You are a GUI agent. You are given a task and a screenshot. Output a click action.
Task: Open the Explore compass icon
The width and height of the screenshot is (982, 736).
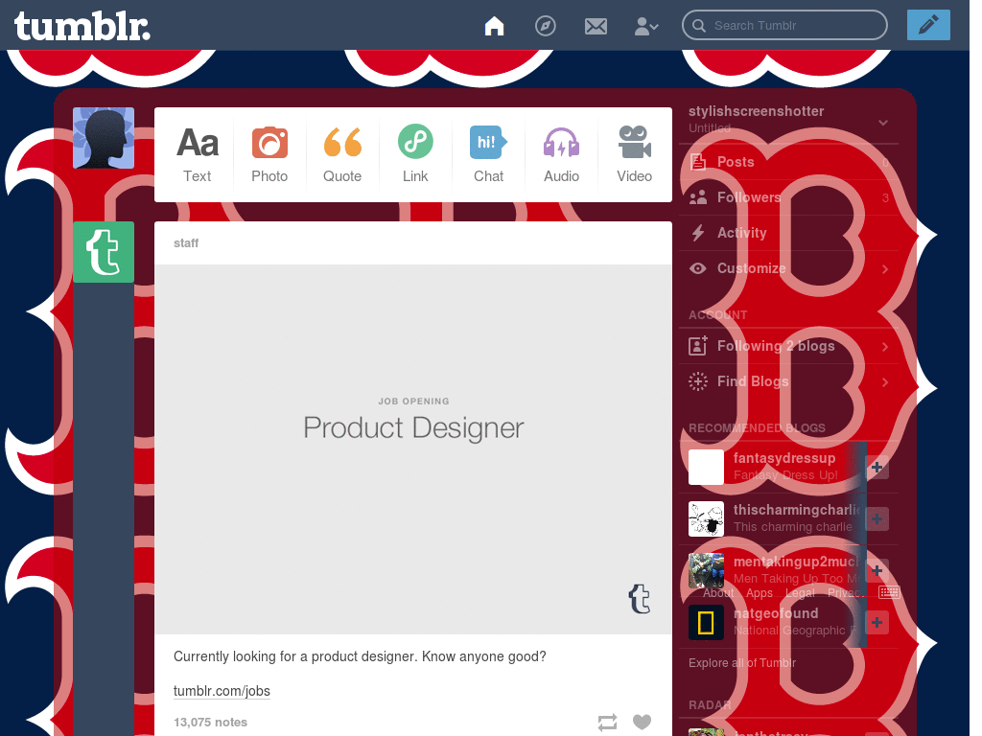pos(546,26)
